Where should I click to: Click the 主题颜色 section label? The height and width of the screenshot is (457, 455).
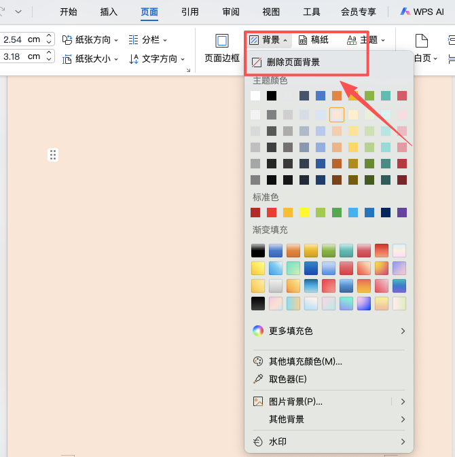tap(270, 80)
